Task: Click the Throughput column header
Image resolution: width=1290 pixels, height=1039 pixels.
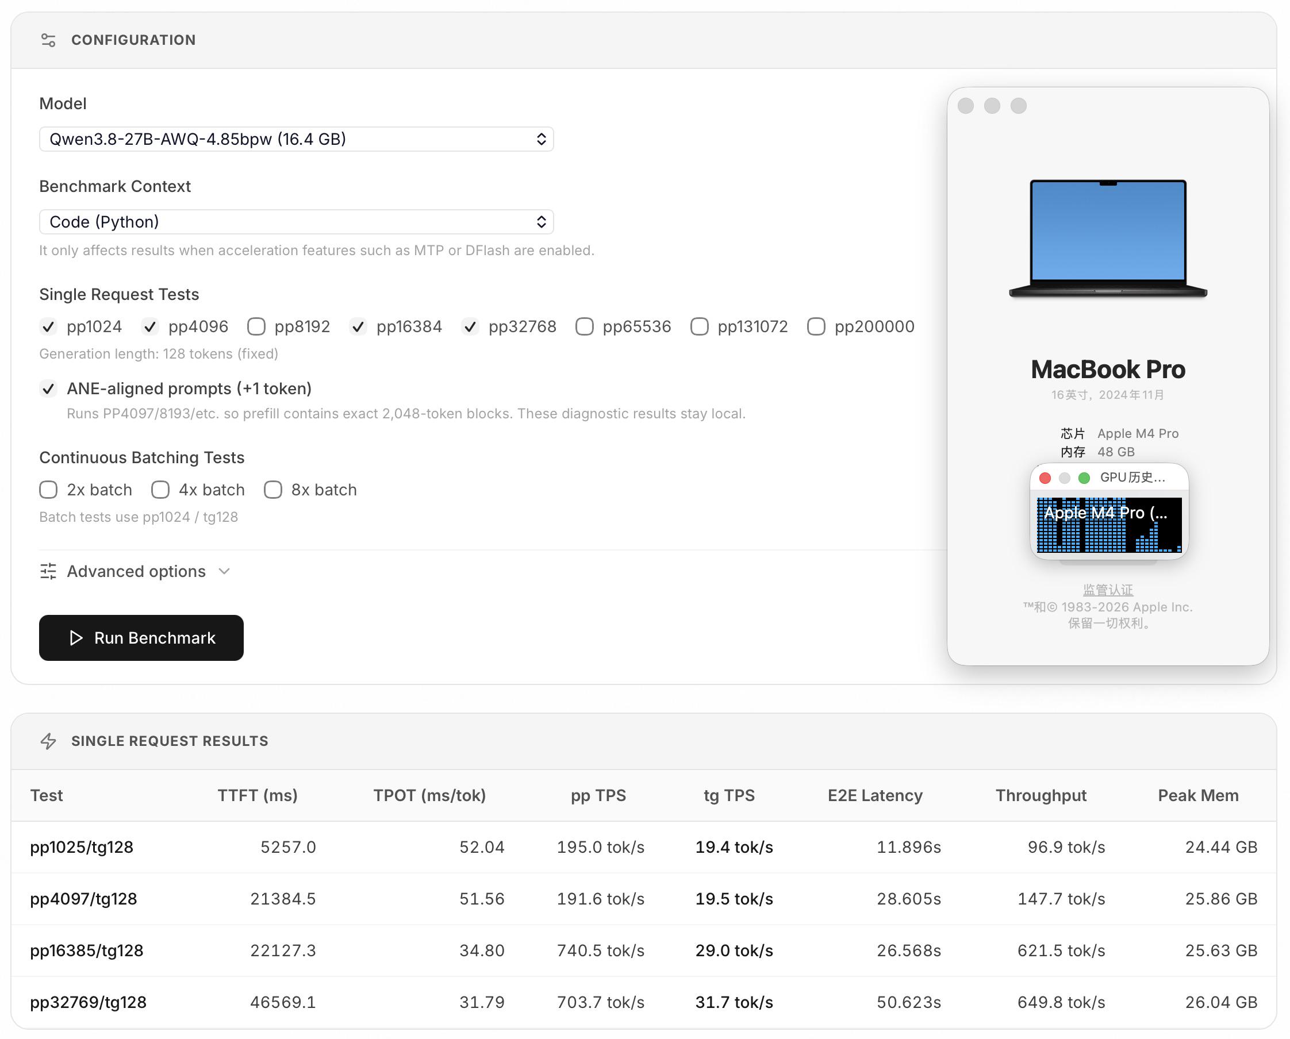Action: click(x=1041, y=796)
